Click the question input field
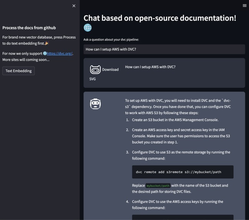 pyautogui.click(x=164, y=49)
